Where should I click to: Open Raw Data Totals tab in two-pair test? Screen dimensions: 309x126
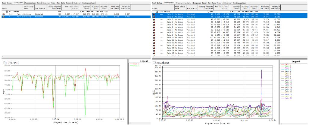point(64,2)
